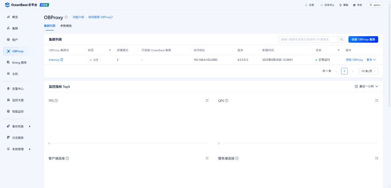Click the refresh icon beside OBProxy title
391x188 pixels.
tap(66, 17)
